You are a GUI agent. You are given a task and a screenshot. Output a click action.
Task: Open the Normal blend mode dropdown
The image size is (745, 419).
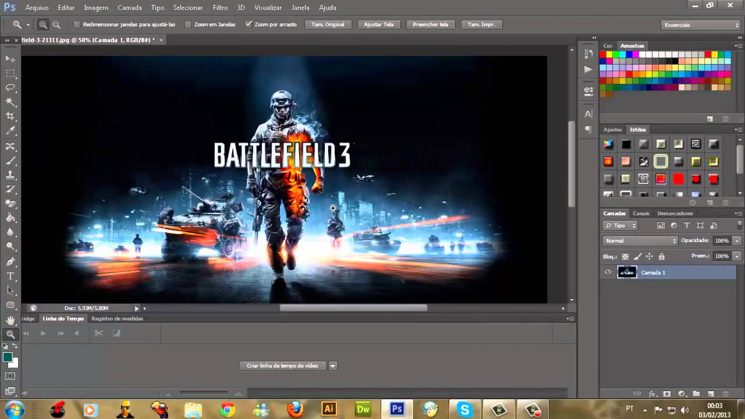click(x=640, y=240)
